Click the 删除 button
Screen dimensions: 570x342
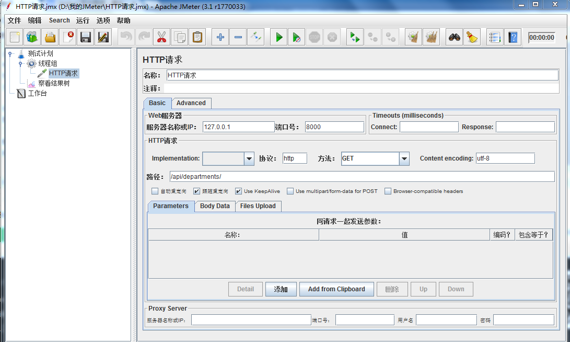(x=392, y=289)
